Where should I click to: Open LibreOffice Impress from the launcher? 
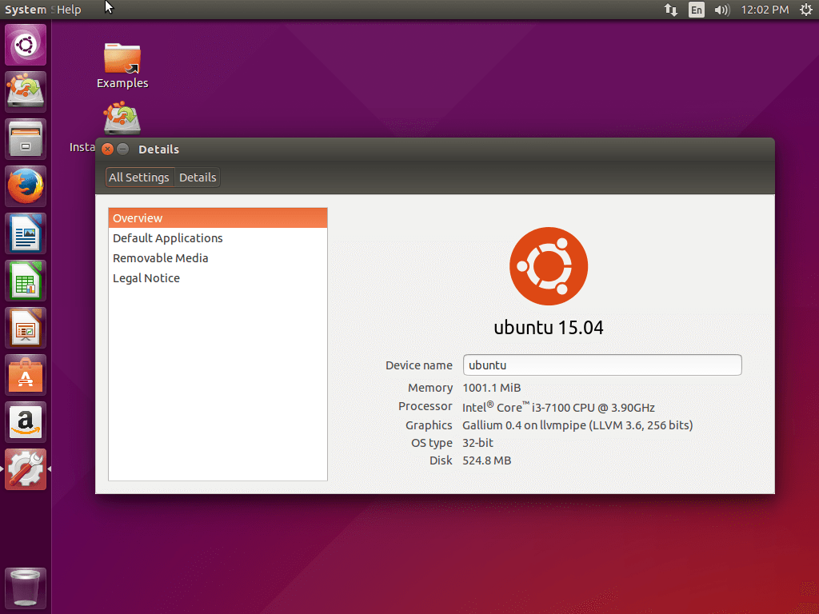coord(26,327)
